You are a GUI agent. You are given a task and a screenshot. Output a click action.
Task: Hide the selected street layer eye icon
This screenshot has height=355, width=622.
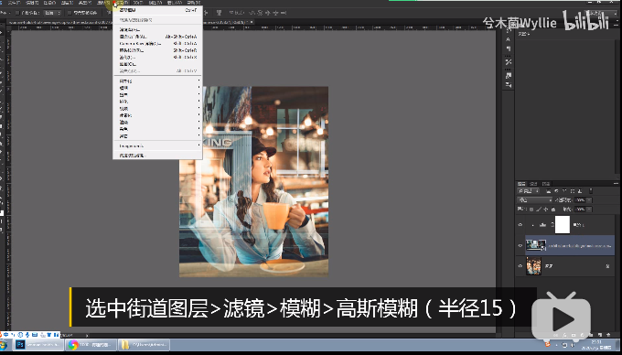coord(520,245)
